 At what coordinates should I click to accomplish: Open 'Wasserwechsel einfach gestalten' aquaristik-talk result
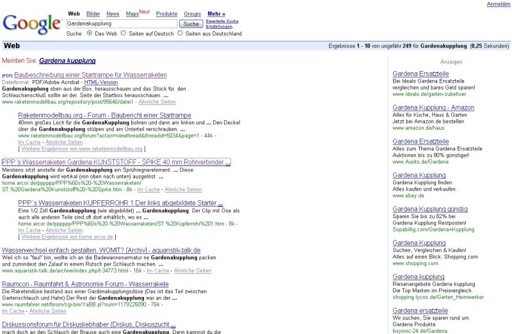(101, 250)
